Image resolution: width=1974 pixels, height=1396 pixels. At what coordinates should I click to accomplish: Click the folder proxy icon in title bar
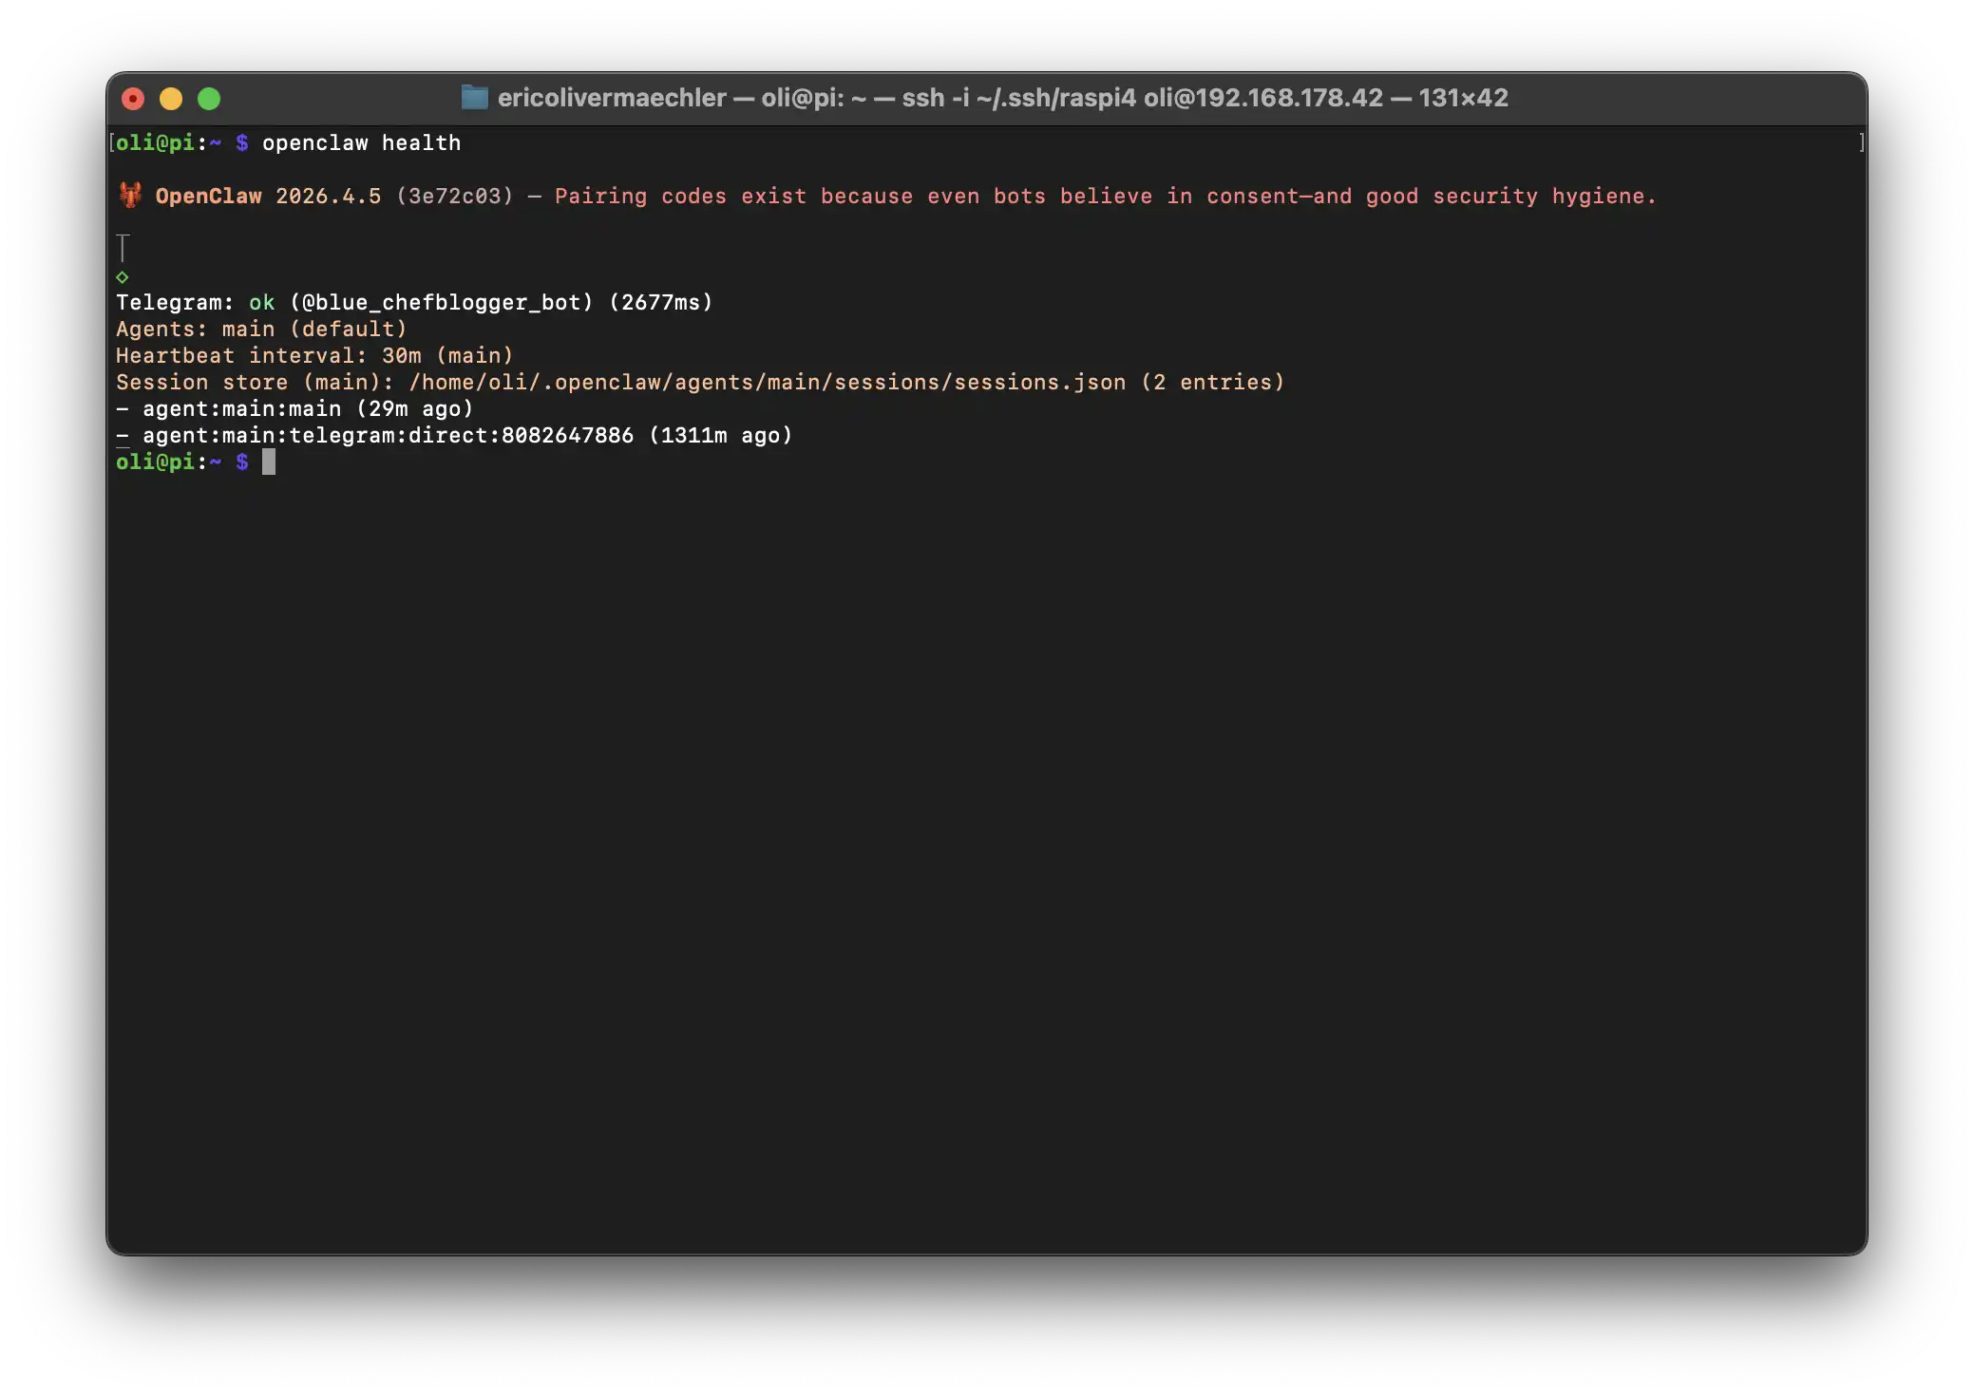[x=474, y=98]
